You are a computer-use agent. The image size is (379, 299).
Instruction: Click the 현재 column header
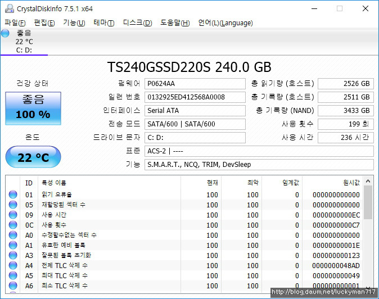tap(201, 183)
